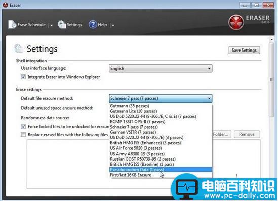The width and height of the screenshot is (278, 201).
Task: Toggle Integrate Eraser into Windows Explorer checkbox
Action: (23, 77)
